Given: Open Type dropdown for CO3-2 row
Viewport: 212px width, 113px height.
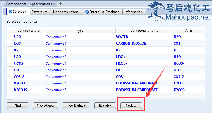Looking at the screenshot, I should click(80, 77).
